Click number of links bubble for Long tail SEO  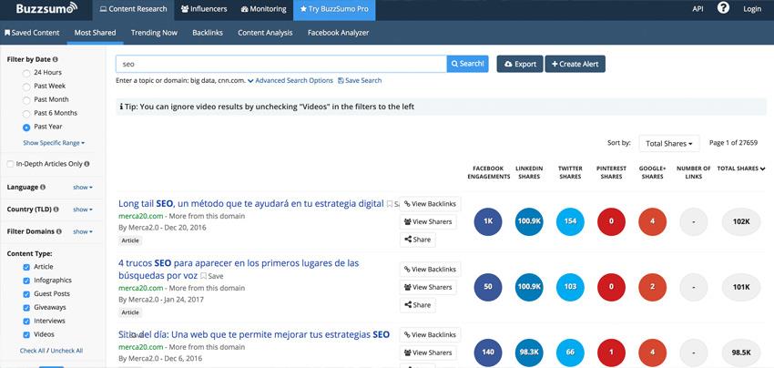point(694,221)
